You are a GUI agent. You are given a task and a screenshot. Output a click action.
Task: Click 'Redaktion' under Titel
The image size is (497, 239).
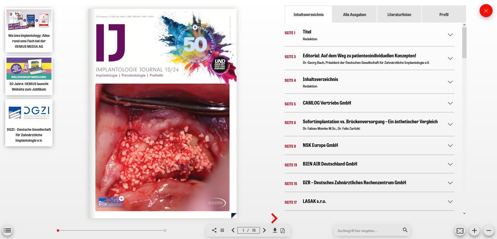pyautogui.click(x=310, y=39)
